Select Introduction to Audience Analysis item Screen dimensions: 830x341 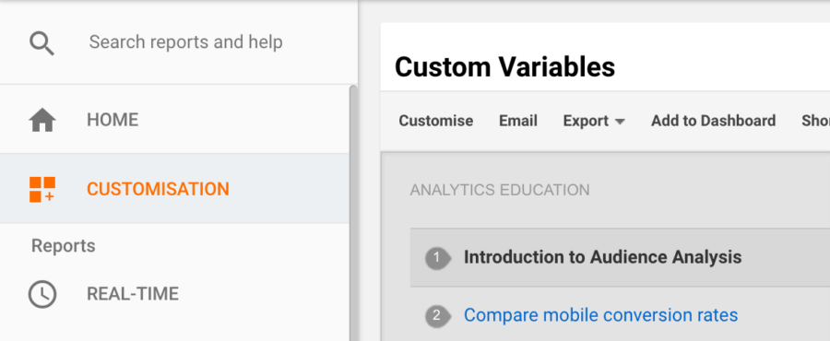point(620,258)
